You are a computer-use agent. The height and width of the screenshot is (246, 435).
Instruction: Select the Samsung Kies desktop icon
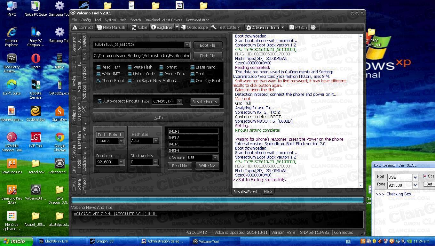coord(12,166)
